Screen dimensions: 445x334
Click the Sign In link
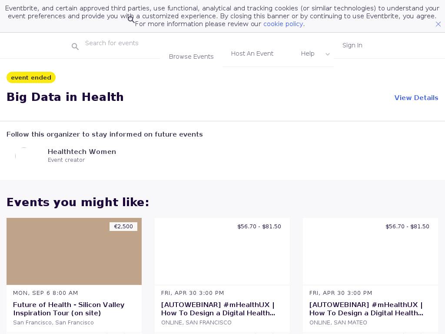tap(352, 45)
